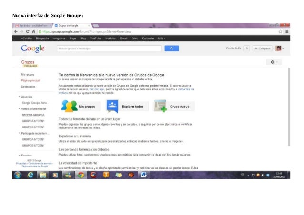Click the Grupo nuevo button label

[x=180, y=107]
